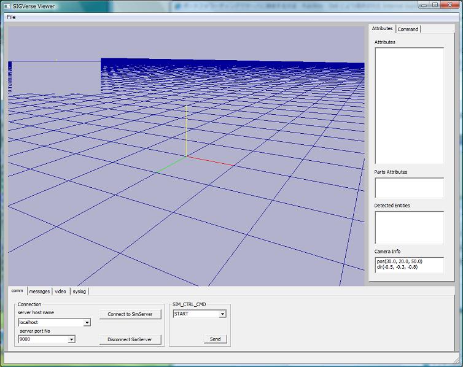Click the Connect to SimServer button
The image size is (463, 367).
130,314
